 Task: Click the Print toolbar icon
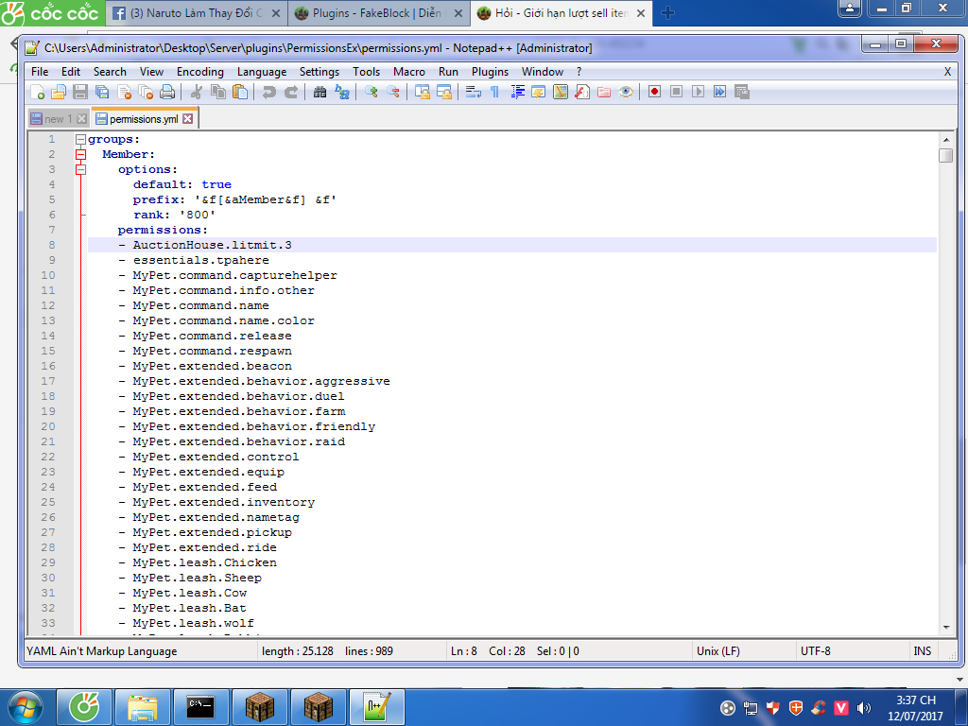pyautogui.click(x=166, y=92)
